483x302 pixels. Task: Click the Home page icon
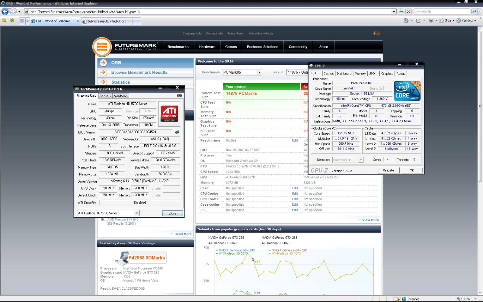(406, 21)
